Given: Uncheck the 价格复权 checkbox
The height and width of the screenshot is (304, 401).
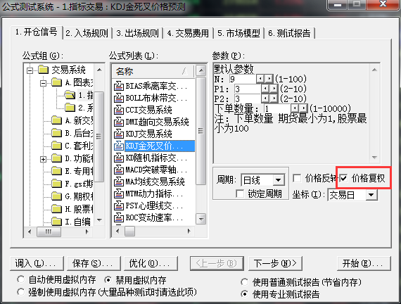Looking at the screenshot, I should pos(343,178).
